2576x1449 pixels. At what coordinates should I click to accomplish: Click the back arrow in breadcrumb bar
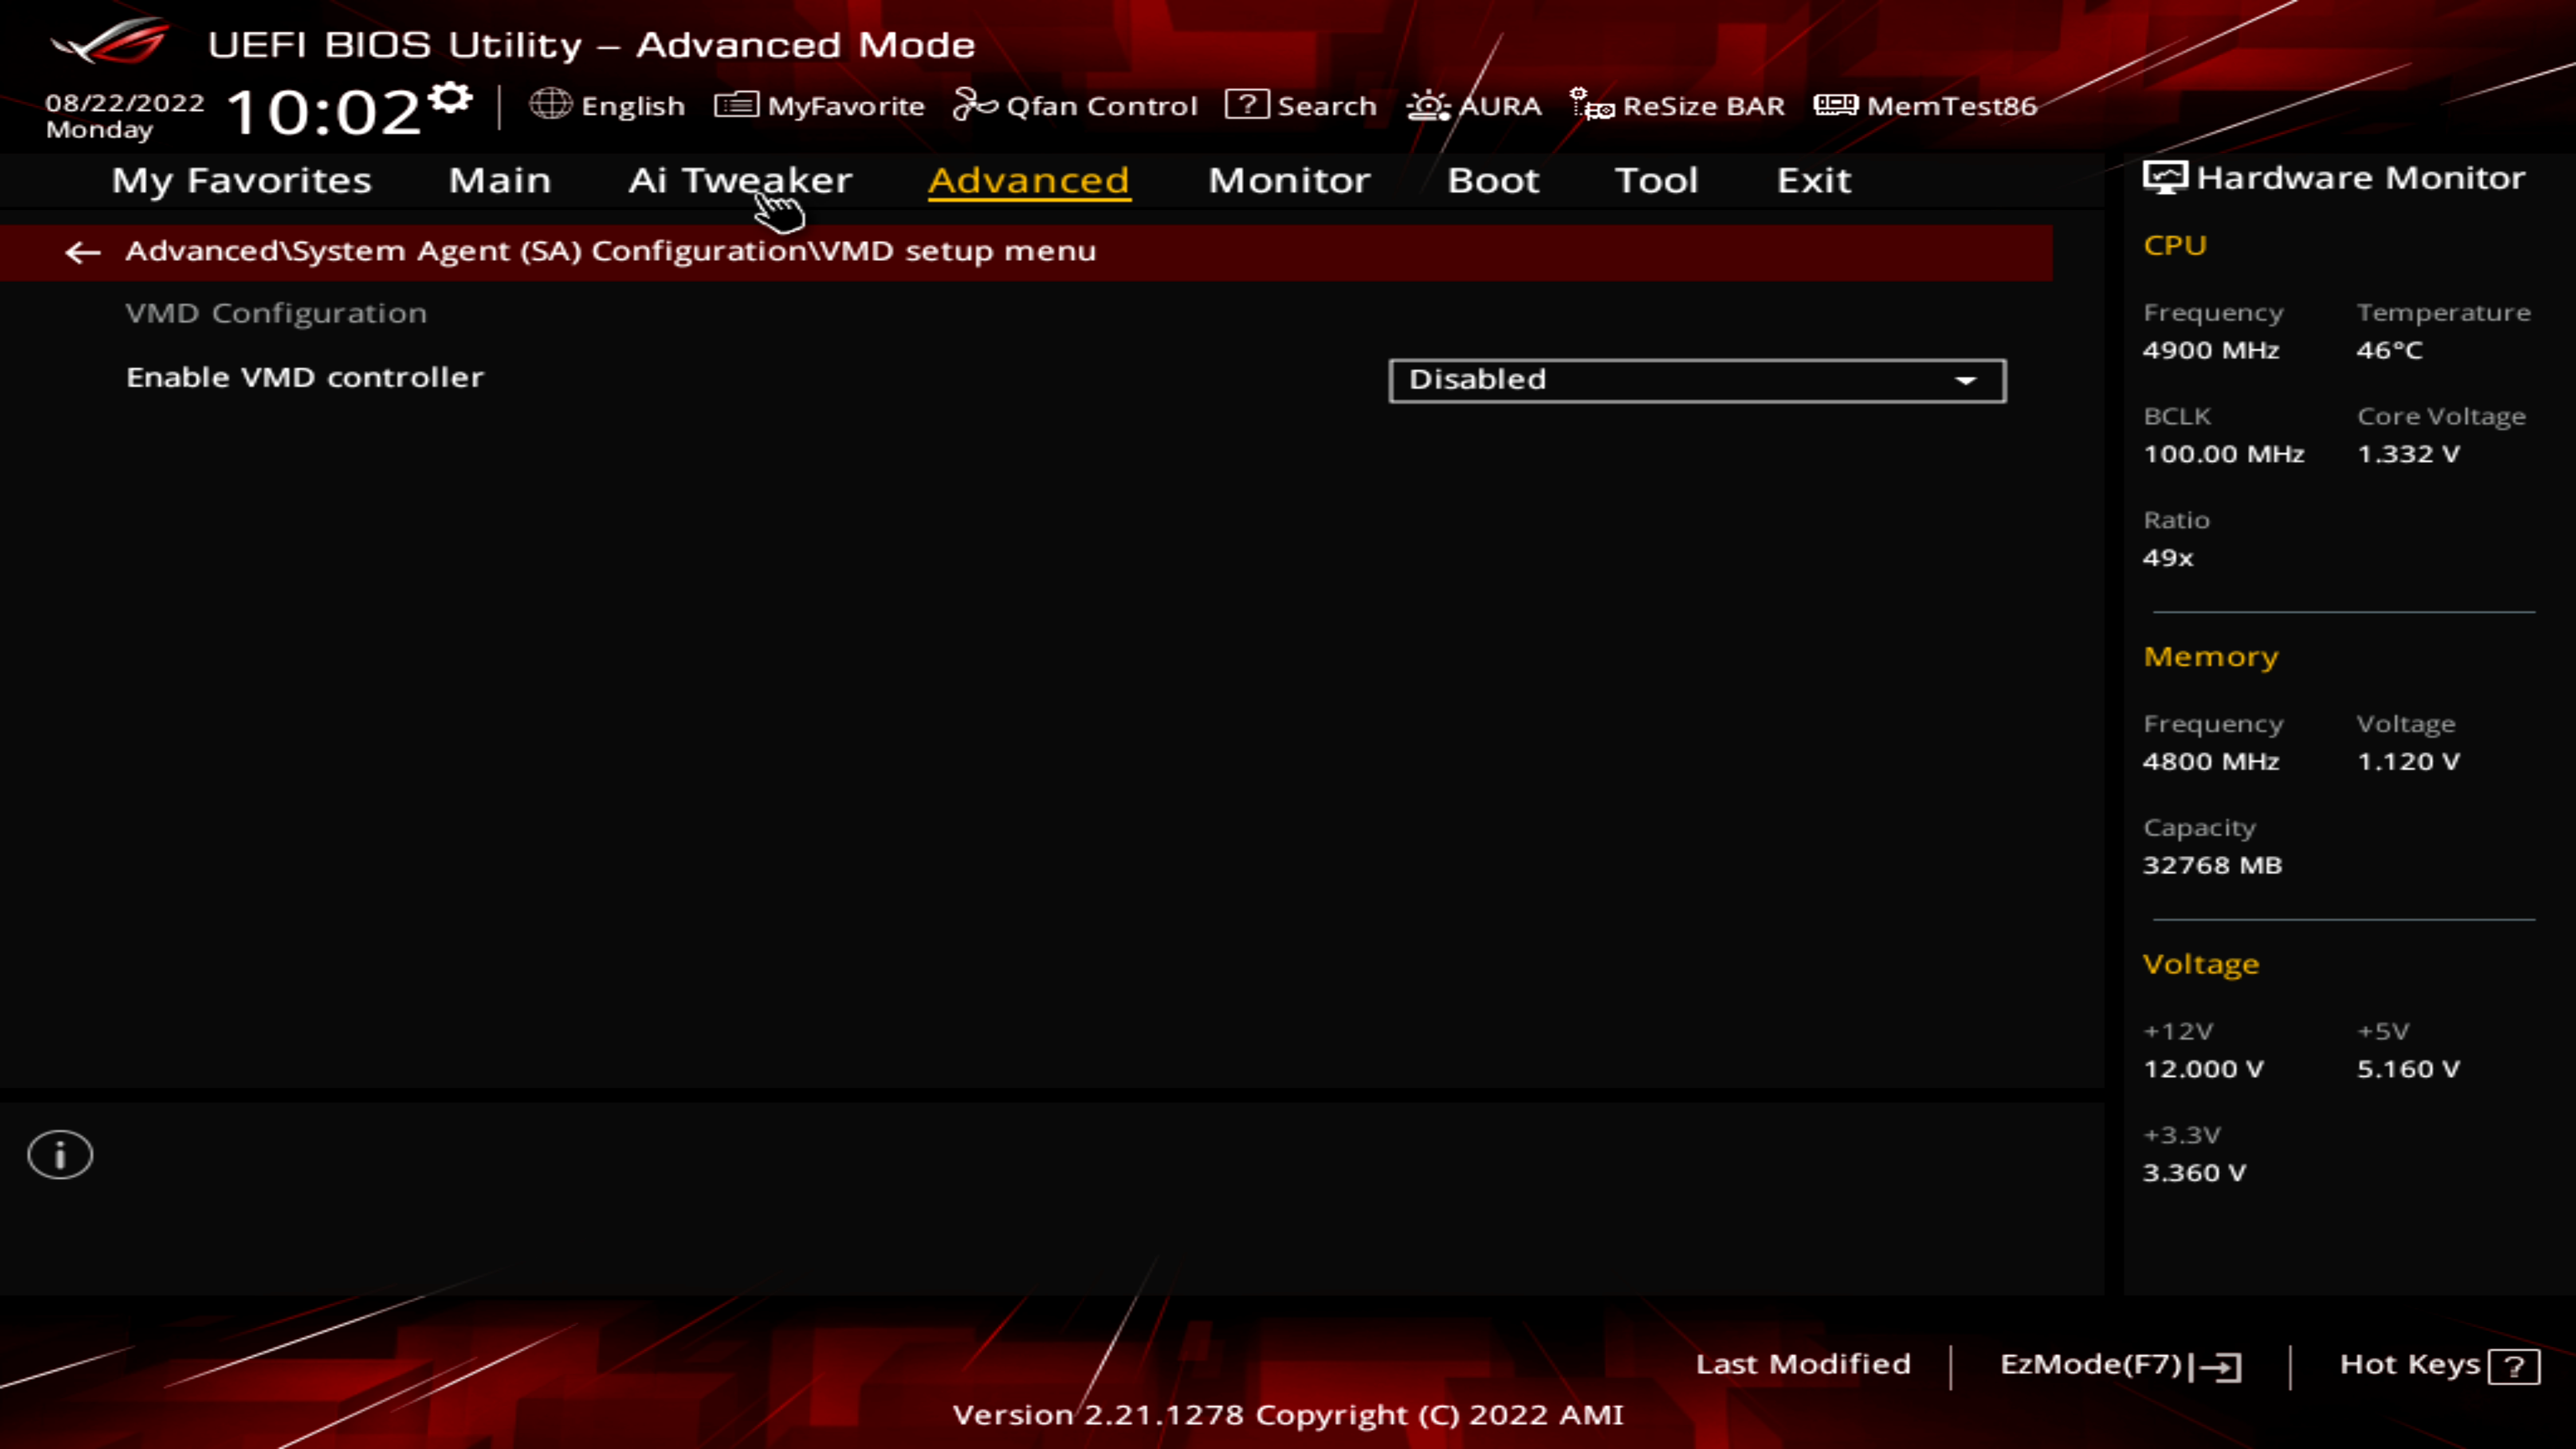coord(82,252)
